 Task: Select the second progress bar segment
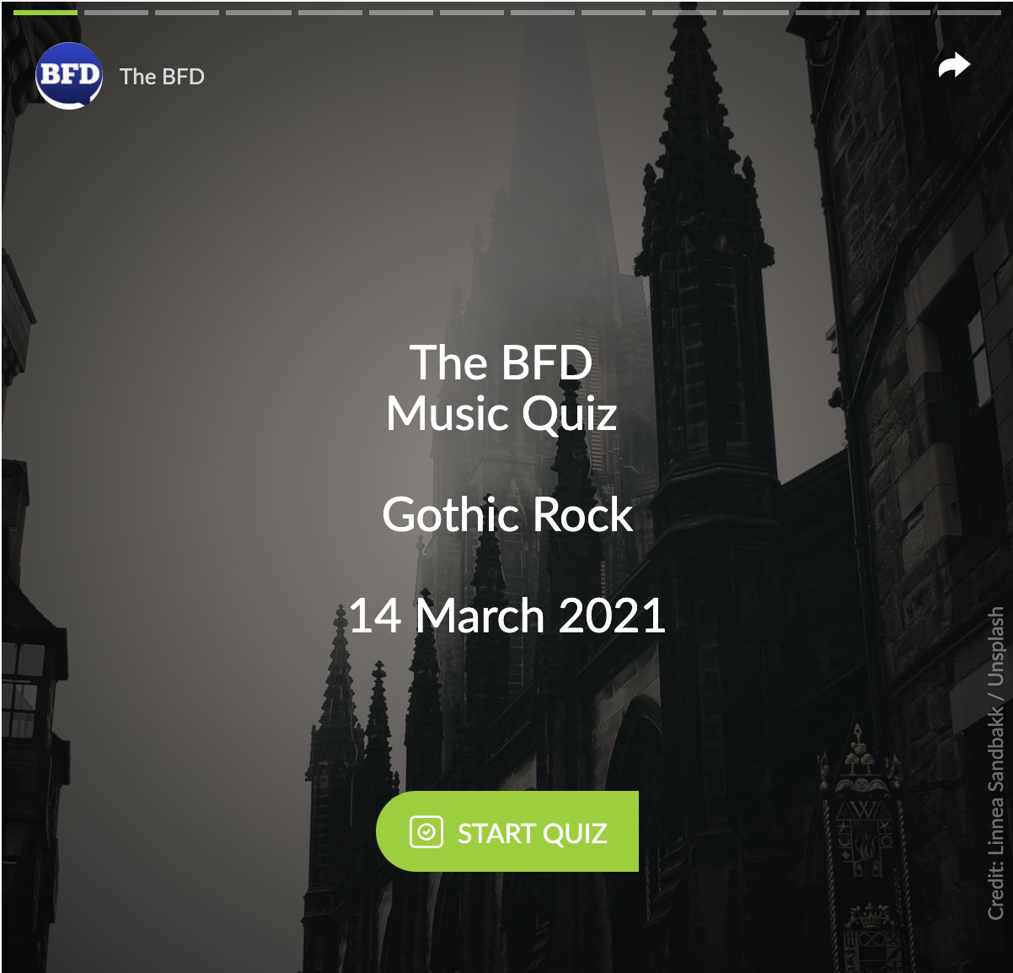pyautogui.click(x=116, y=13)
